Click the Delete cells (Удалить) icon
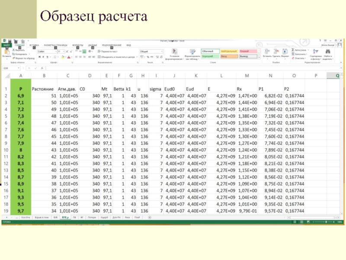Viewport: 346px width, 260px height. point(276,52)
